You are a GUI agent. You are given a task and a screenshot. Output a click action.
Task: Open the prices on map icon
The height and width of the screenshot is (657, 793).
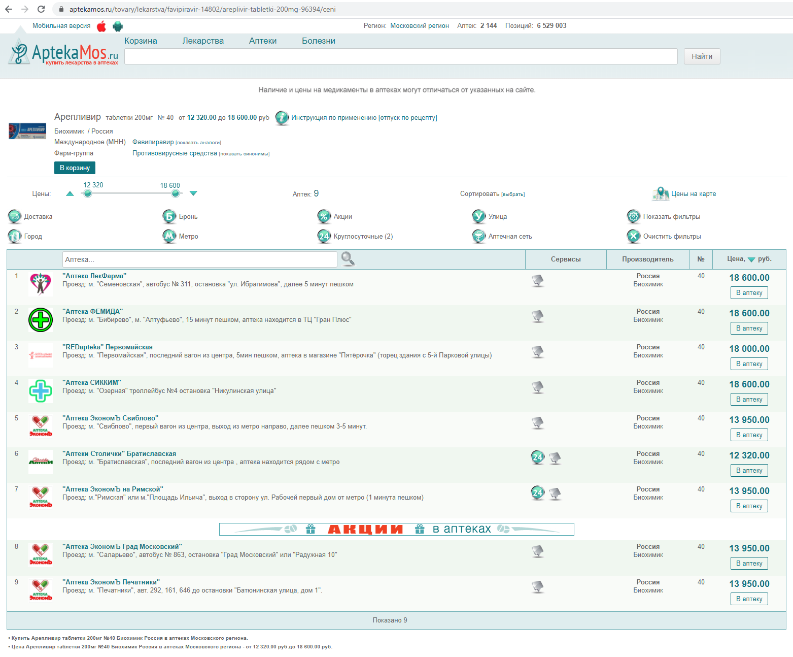[x=661, y=193]
